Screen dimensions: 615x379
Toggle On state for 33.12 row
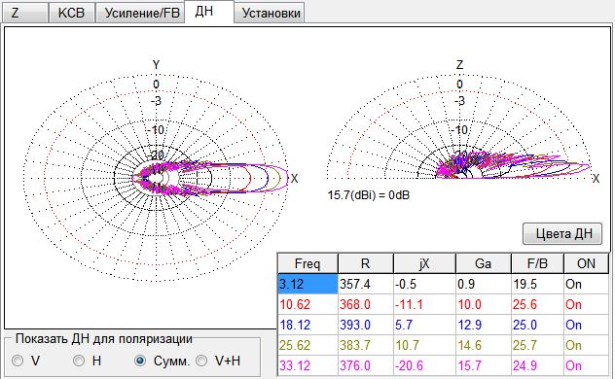pos(587,365)
